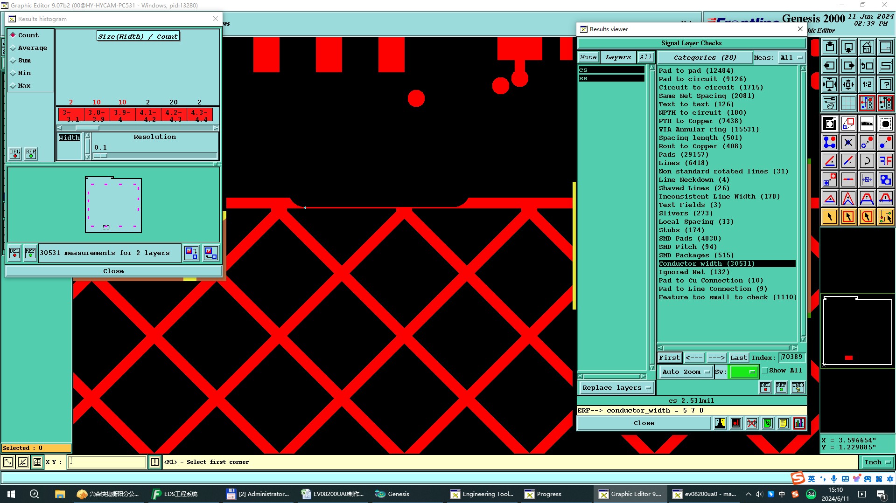Click the question mark help icon
The width and height of the screenshot is (896, 503).
(x=885, y=84)
